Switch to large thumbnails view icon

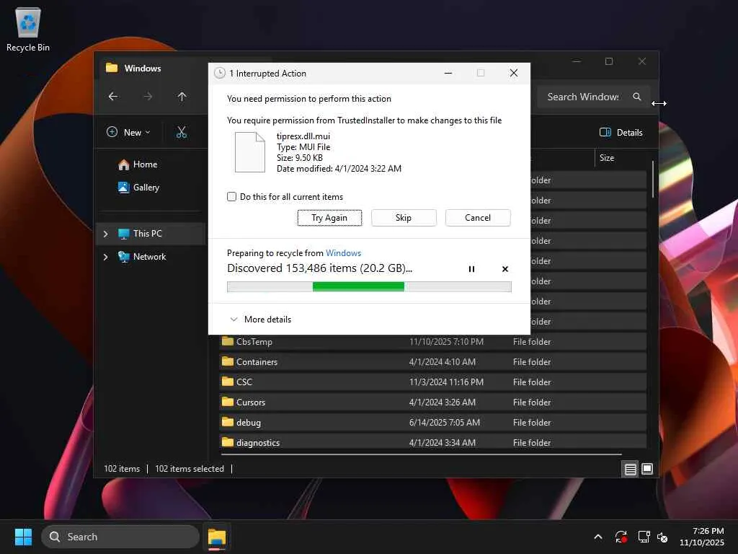coord(647,469)
